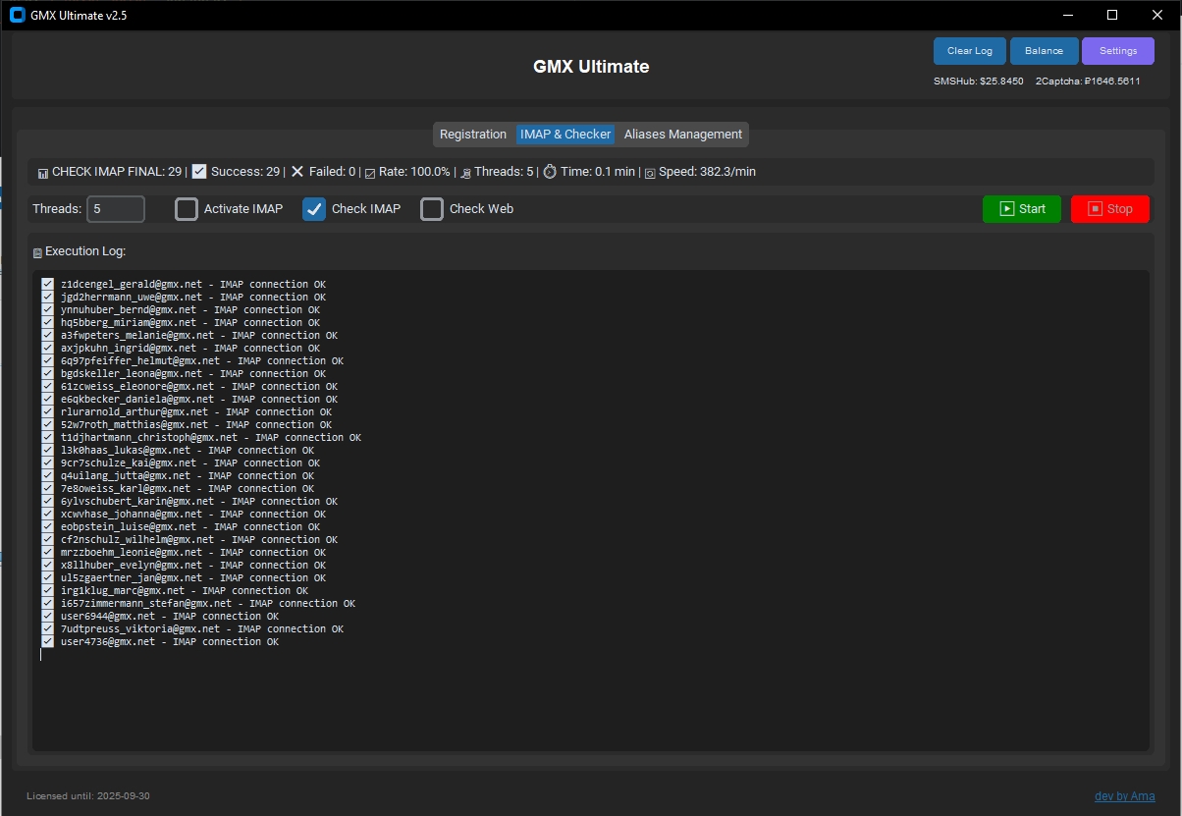Click the checkmark icon beside Success count

(199, 172)
